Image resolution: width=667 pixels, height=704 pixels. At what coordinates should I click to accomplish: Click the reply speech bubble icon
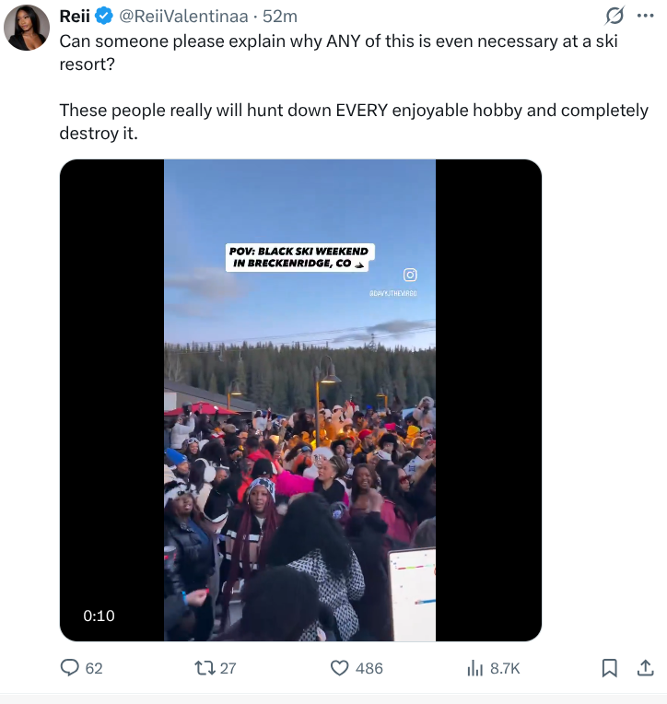click(x=70, y=668)
